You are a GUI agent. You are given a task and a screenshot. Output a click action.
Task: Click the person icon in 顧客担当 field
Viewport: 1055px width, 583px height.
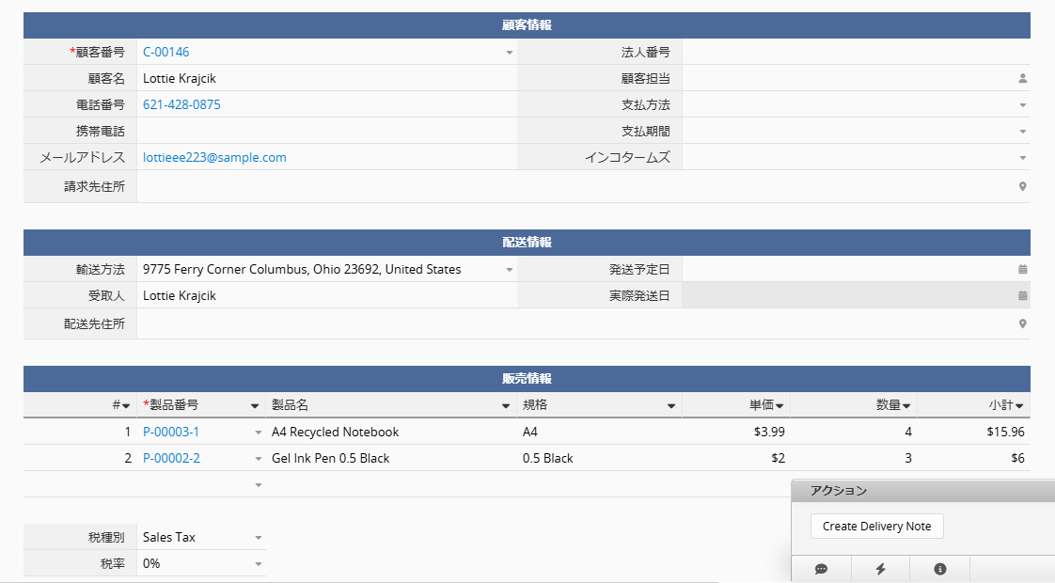1023,79
